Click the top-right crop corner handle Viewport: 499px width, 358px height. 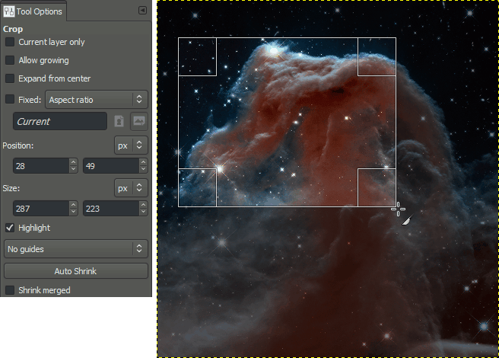377,57
